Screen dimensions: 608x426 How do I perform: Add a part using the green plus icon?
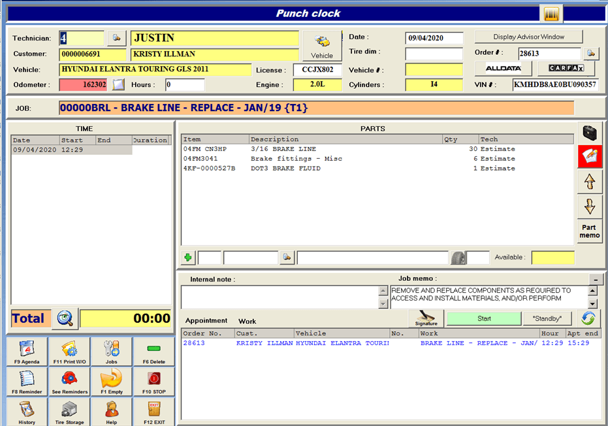[x=188, y=257]
